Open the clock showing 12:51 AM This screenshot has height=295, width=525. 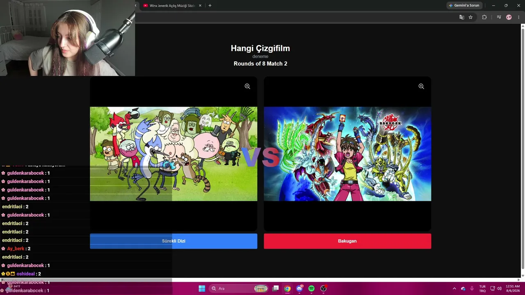click(513, 288)
